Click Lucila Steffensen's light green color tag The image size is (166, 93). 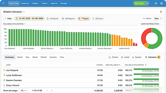[4, 75]
